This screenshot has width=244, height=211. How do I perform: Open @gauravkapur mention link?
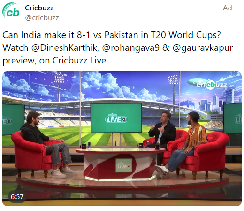[203, 47]
